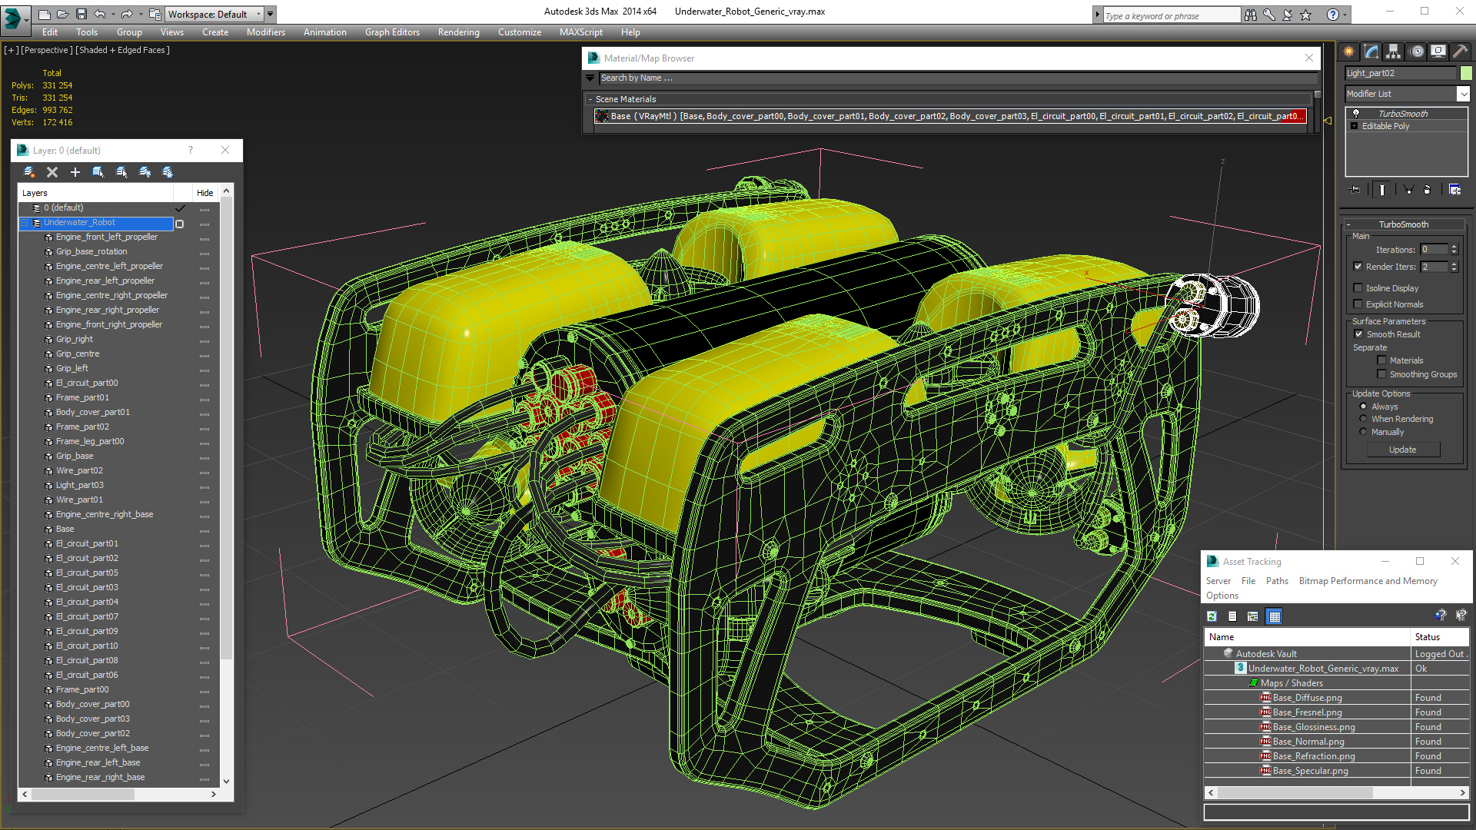
Task: Open the Modifier List dropdown
Action: coord(1463,94)
